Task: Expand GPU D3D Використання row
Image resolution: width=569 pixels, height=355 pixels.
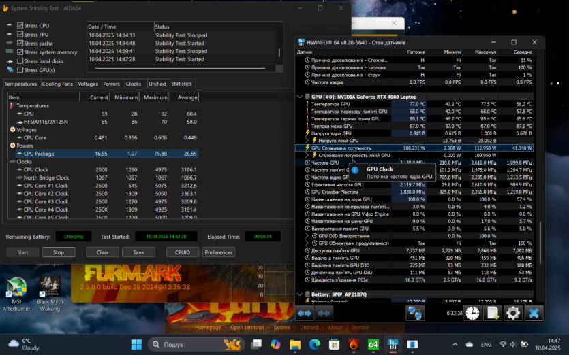Action: [307, 236]
